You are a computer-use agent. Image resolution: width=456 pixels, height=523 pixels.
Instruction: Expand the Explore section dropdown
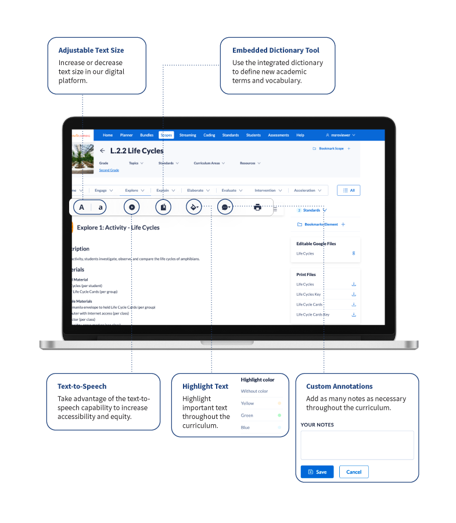click(x=135, y=191)
